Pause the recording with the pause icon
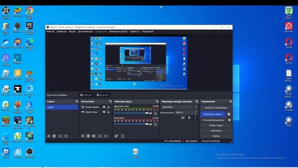The height and width of the screenshot is (168, 298). [229, 114]
